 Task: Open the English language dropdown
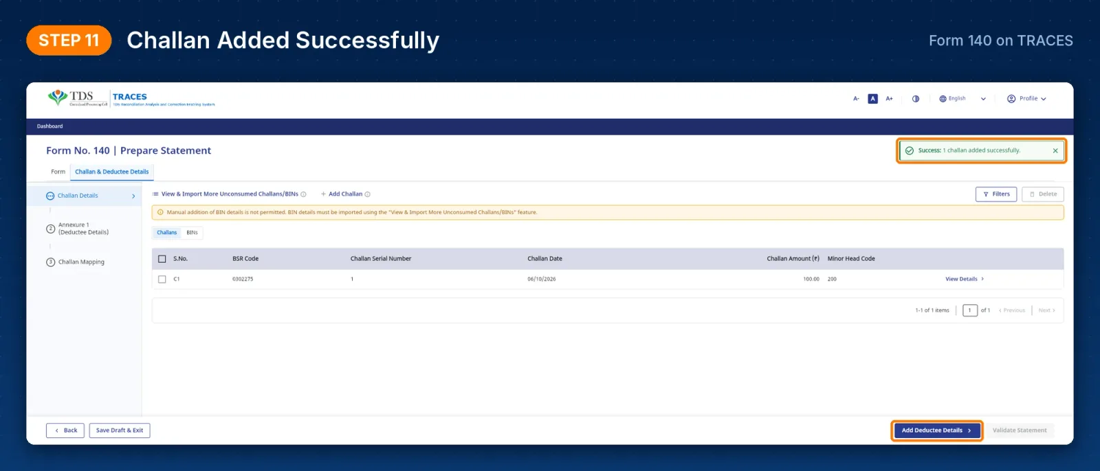pyautogui.click(x=962, y=99)
